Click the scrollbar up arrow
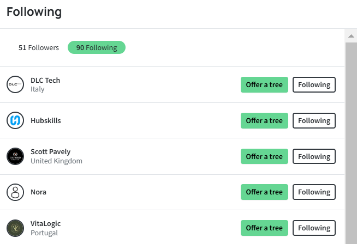This screenshot has height=244, width=357. [x=351, y=36]
